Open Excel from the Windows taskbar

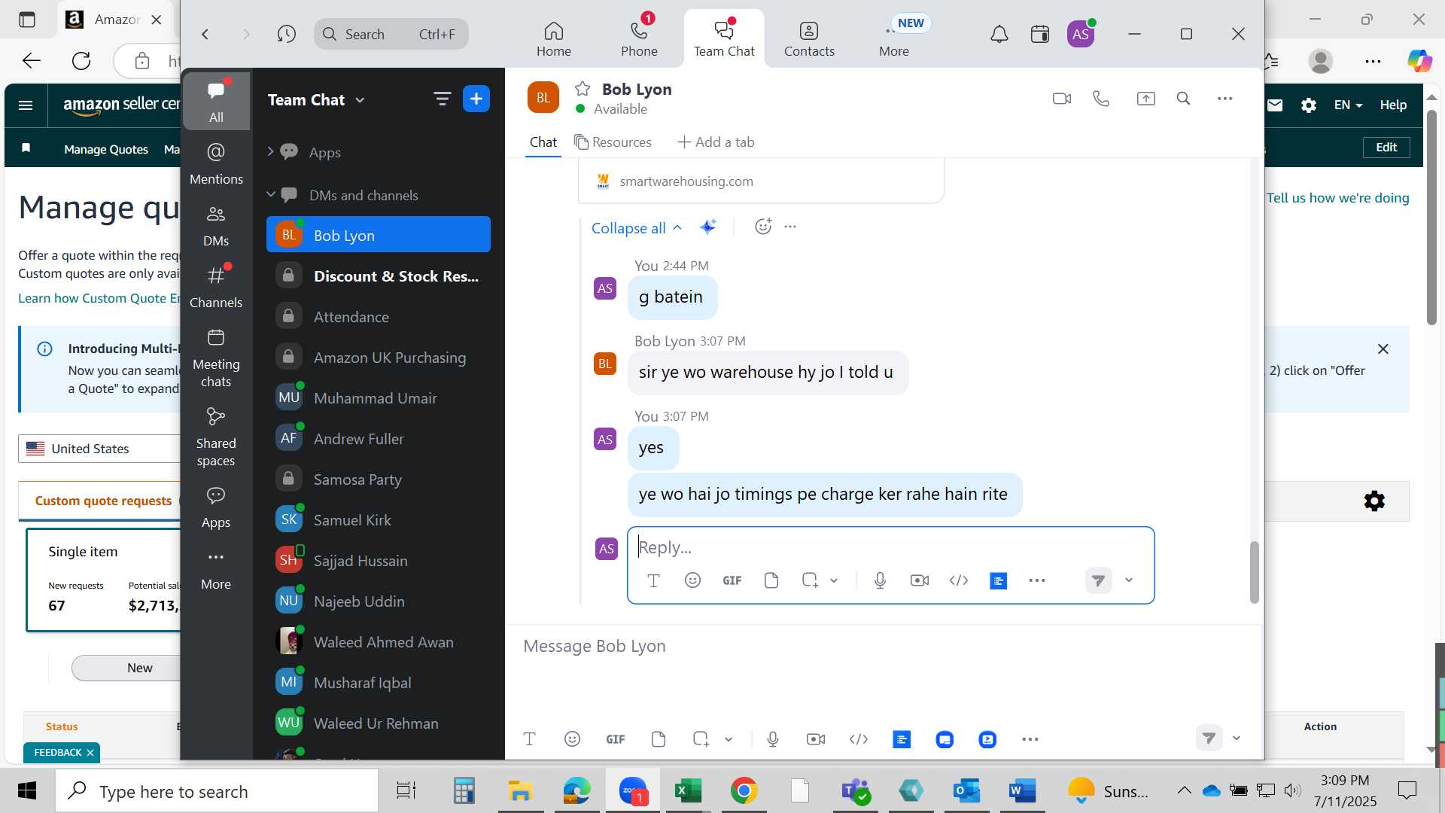point(688,791)
